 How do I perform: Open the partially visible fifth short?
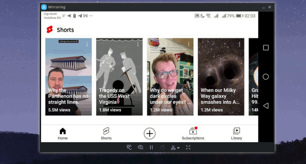click(254, 77)
